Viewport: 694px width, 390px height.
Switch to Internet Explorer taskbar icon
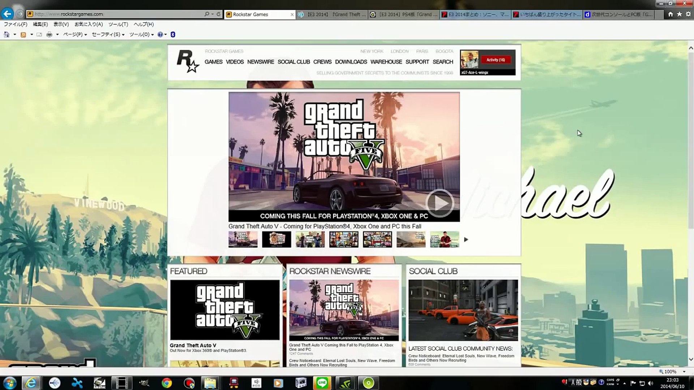coord(31,383)
